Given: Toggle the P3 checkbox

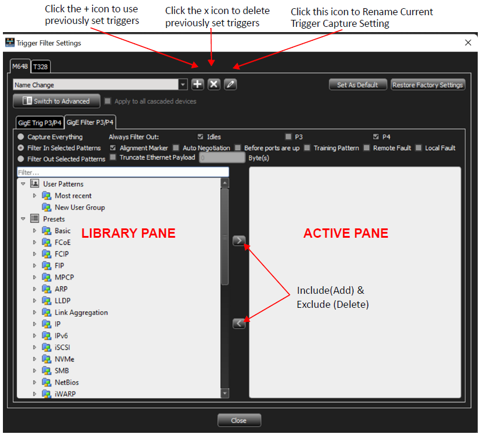Looking at the screenshot, I should click(x=288, y=137).
